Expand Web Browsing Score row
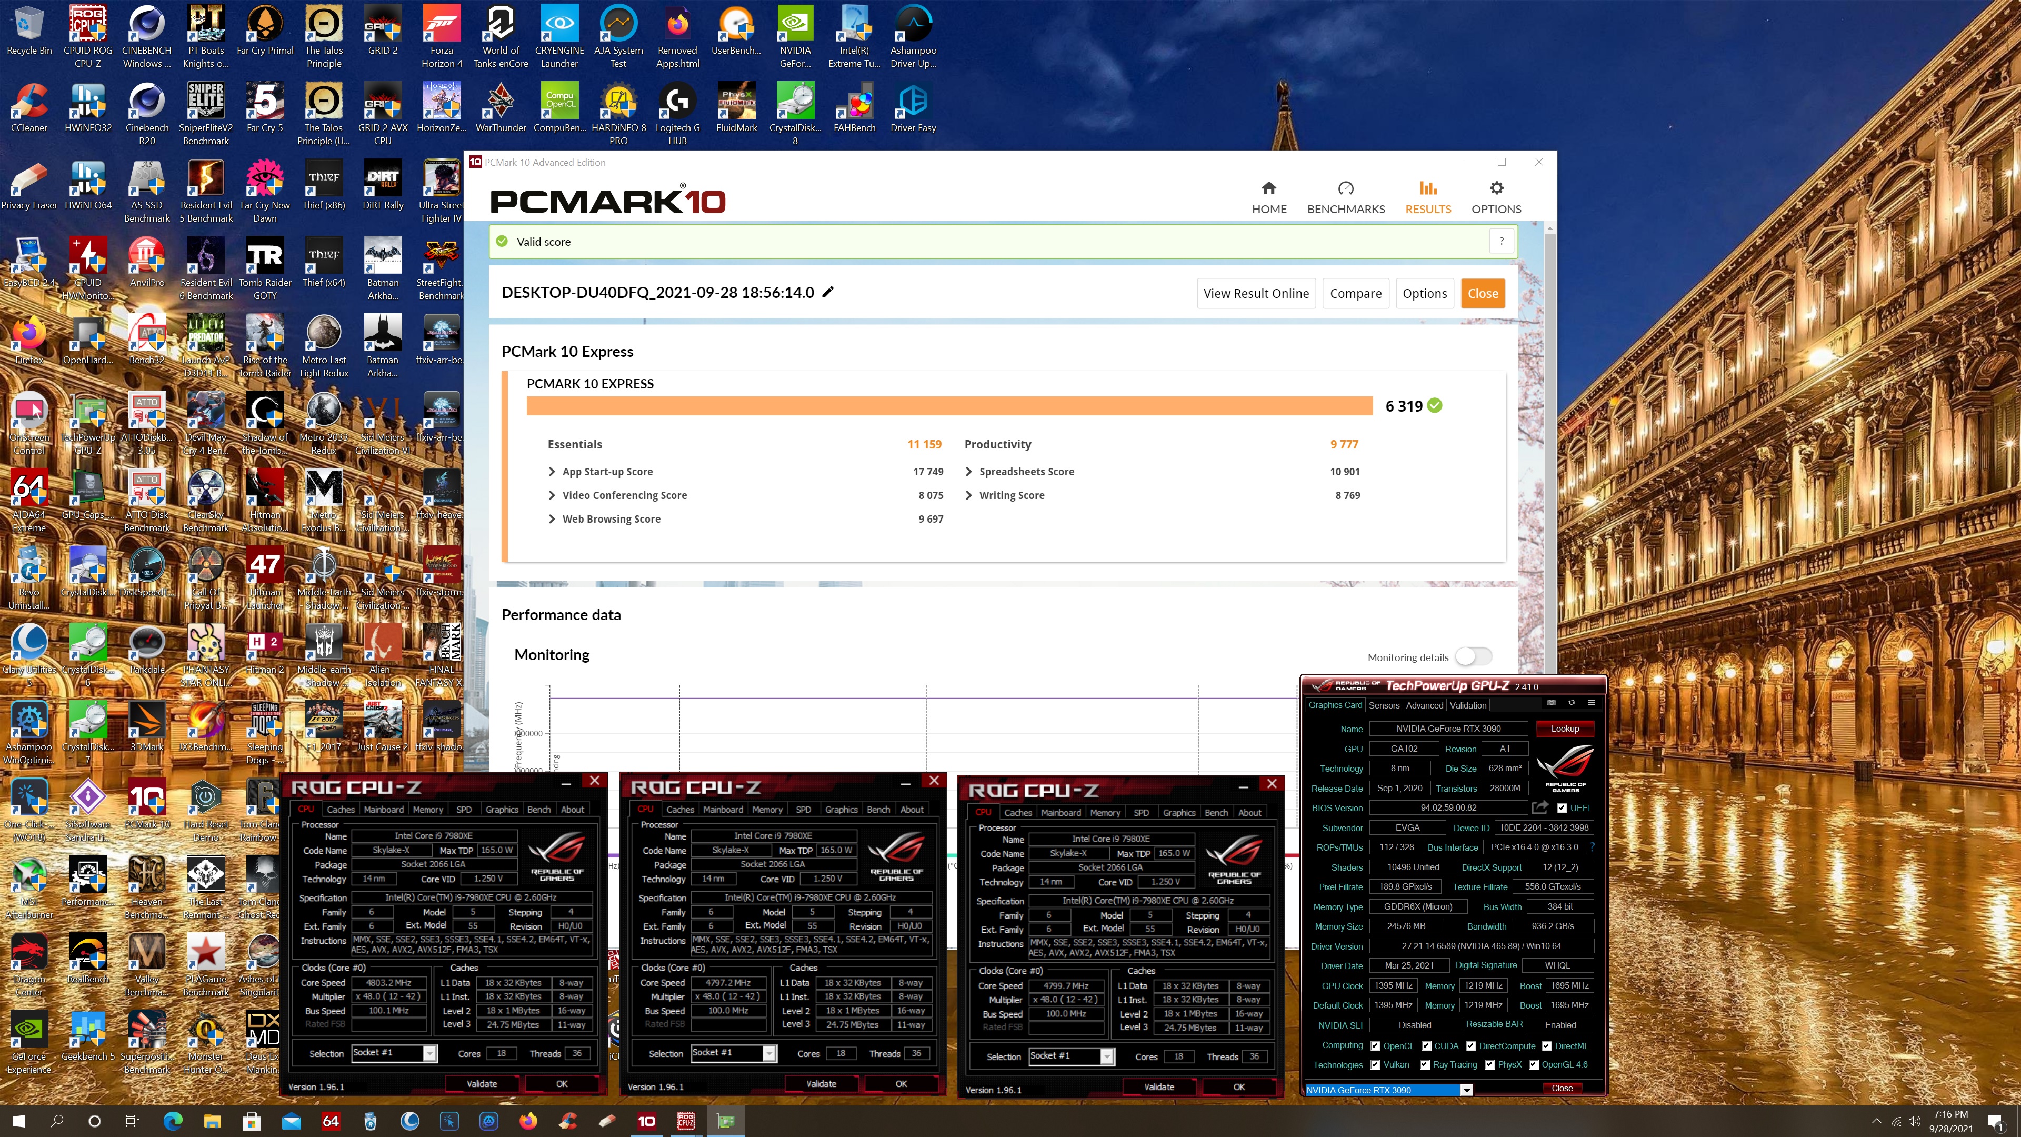Viewport: 2021px width, 1137px height. click(552, 518)
